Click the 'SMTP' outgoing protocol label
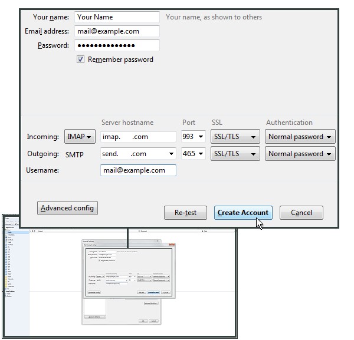 pos(74,154)
